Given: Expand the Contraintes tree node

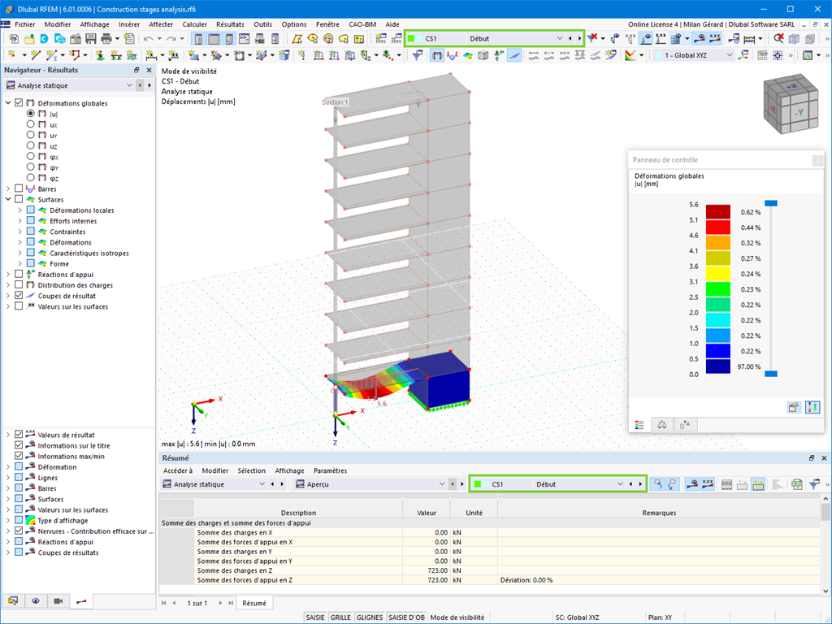Looking at the screenshot, I should tap(19, 232).
